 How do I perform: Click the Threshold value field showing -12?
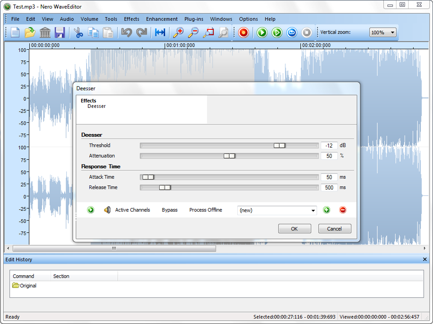pos(329,146)
